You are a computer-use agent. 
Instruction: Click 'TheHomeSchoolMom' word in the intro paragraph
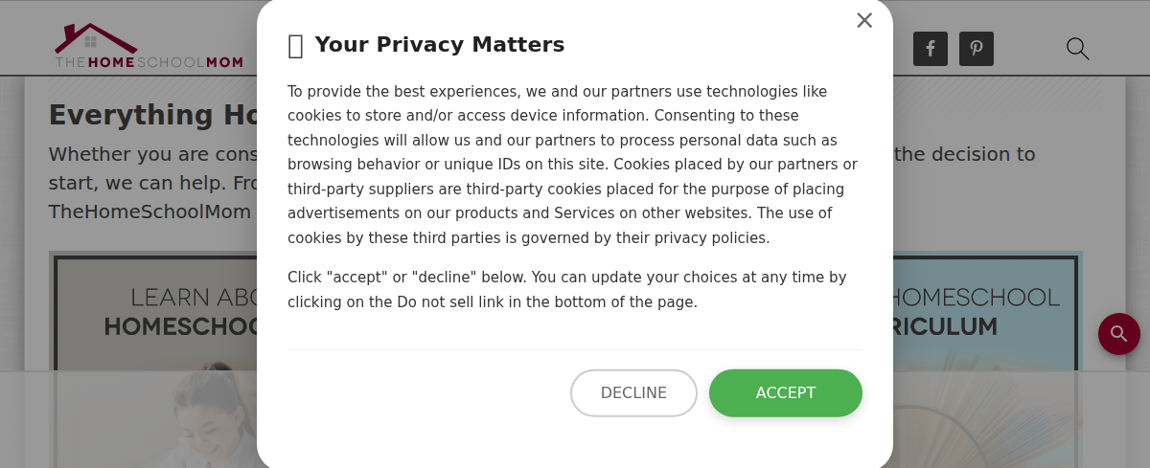tap(149, 212)
